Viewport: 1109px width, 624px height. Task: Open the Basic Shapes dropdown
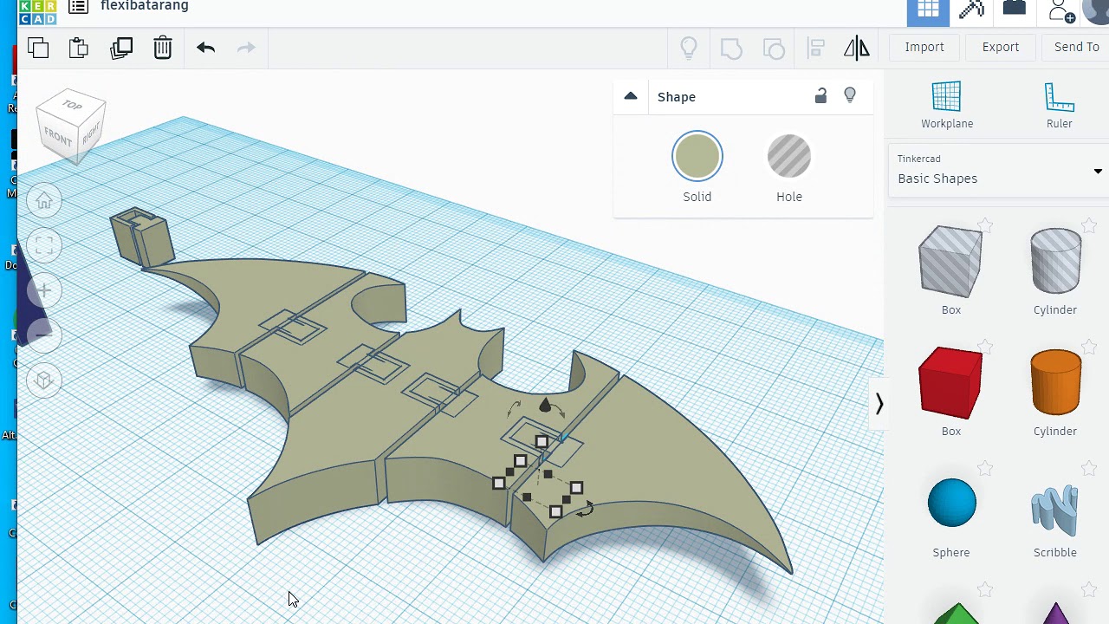tap(998, 169)
